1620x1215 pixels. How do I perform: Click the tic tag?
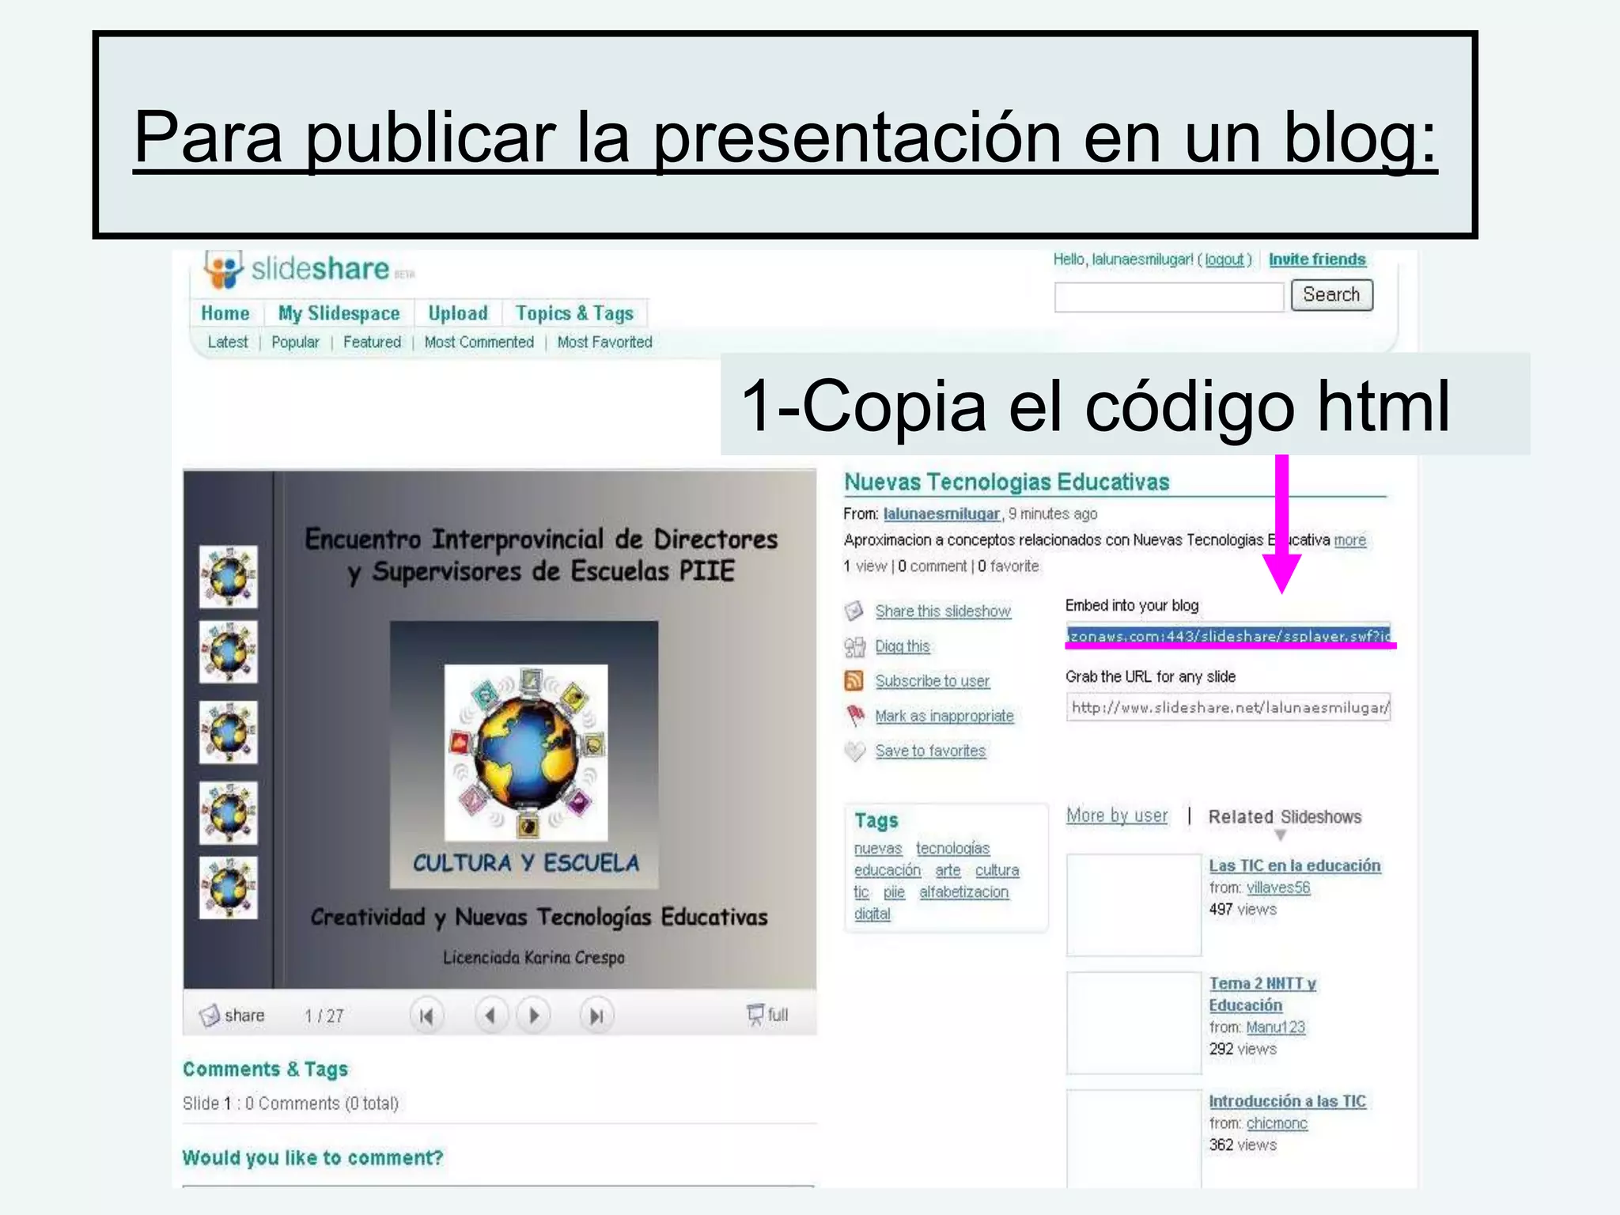point(861,892)
